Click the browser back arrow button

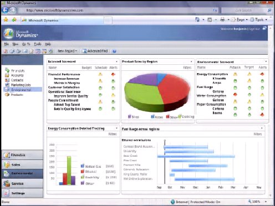pyautogui.click(x=5, y=10)
